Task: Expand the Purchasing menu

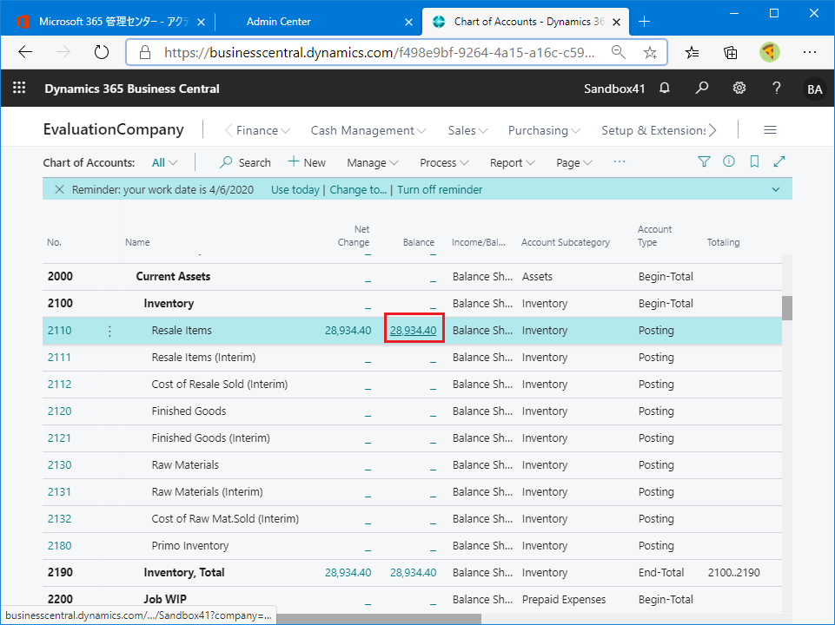Action: (544, 130)
